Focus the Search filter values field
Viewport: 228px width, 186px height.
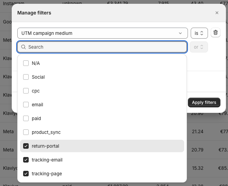pyautogui.click(x=102, y=47)
